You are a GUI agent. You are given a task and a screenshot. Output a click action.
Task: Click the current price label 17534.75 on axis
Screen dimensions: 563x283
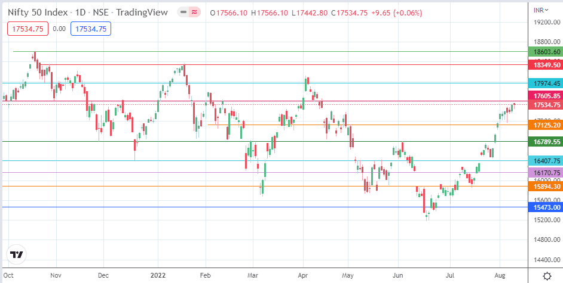(546, 105)
